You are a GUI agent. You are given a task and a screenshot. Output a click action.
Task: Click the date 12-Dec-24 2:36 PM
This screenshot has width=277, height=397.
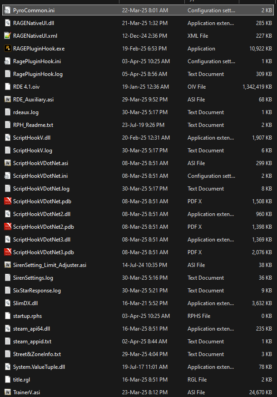pyautogui.click(x=144, y=36)
